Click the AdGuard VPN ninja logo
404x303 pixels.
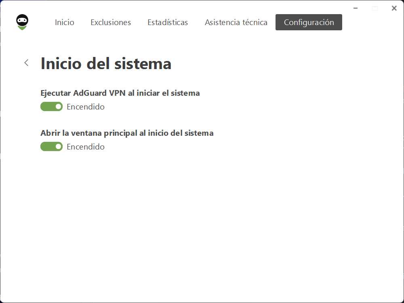coord(22,22)
